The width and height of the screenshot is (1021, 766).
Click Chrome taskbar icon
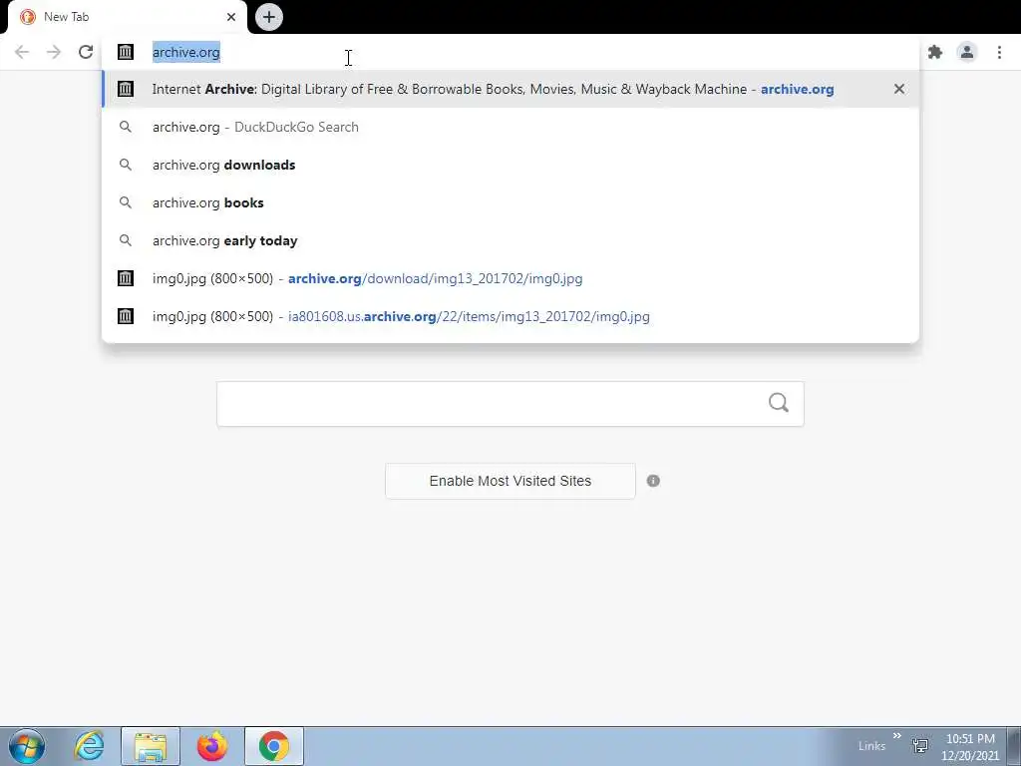[274, 746]
